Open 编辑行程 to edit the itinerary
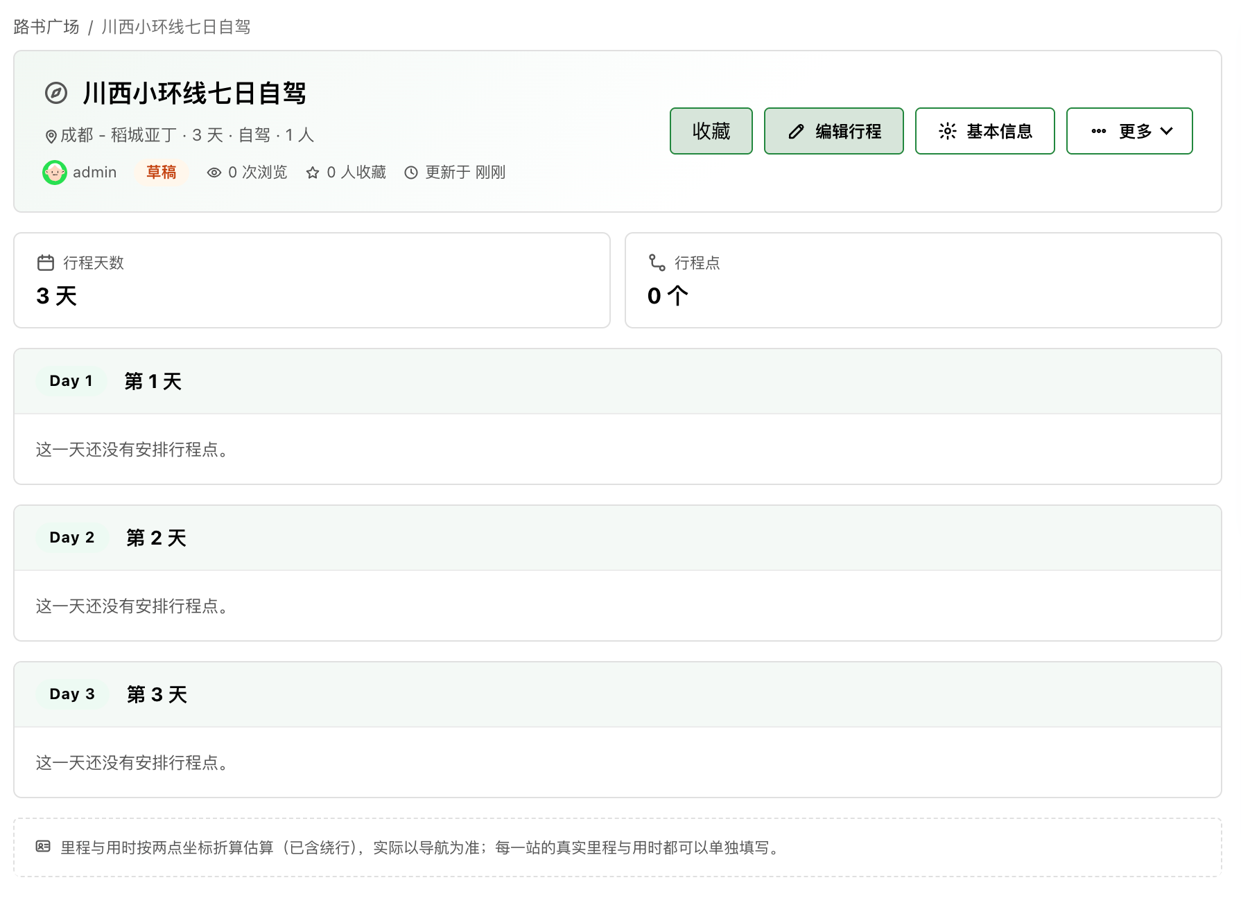This screenshot has width=1241, height=898. click(834, 131)
